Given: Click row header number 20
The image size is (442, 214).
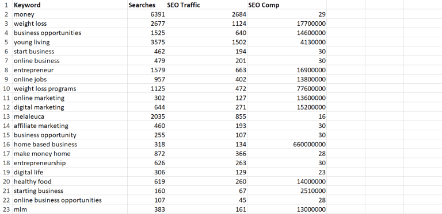Looking at the screenshot, I should click(6, 181).
